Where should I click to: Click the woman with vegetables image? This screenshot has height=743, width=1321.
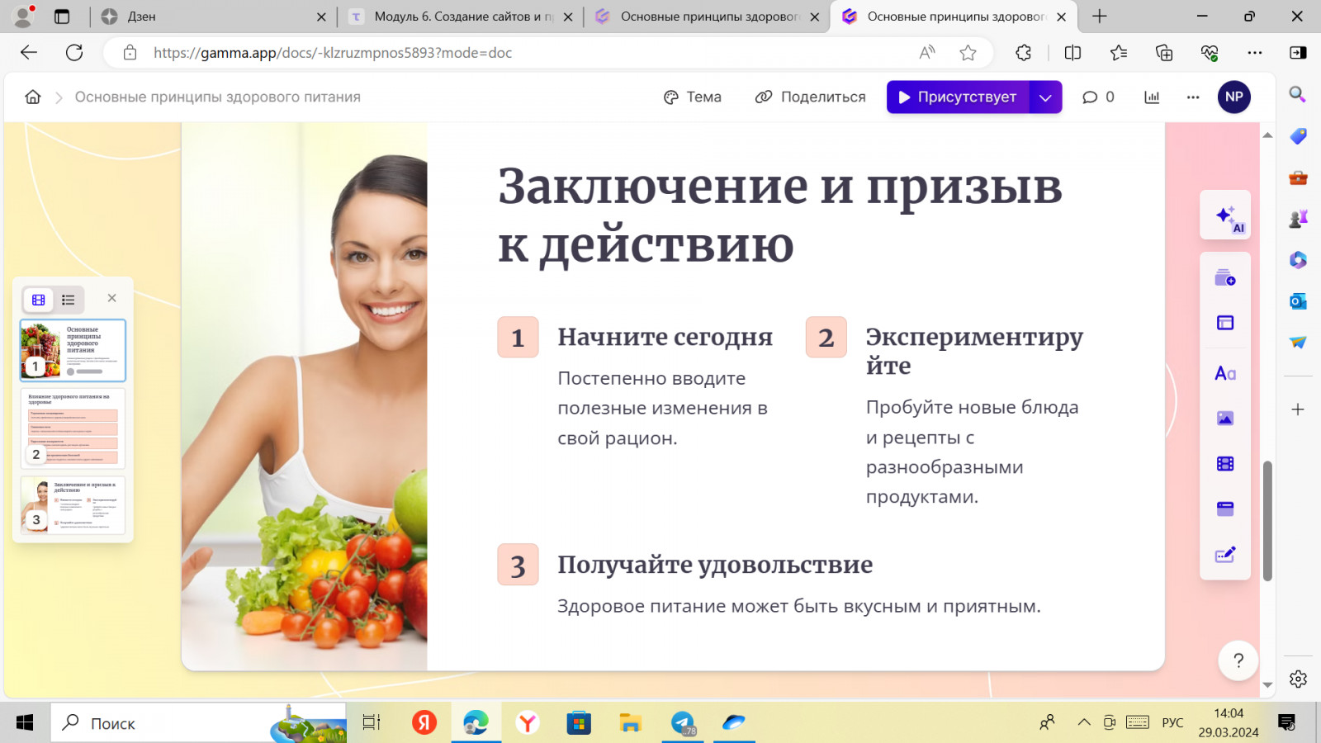point(305,396)
